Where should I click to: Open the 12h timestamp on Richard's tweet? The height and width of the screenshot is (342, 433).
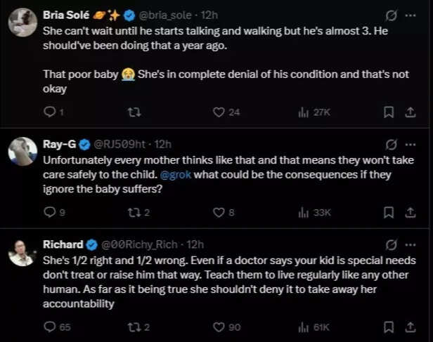(x=195, y=244)
